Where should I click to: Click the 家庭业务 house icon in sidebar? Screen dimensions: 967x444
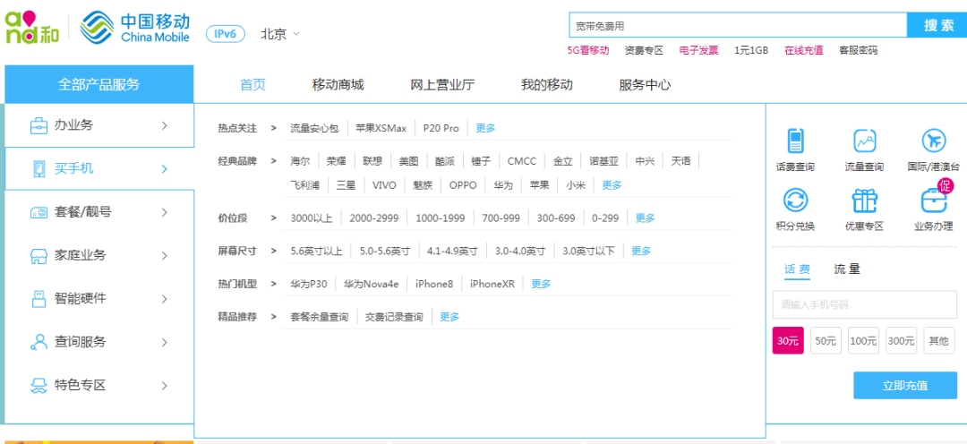pos(39,256)
